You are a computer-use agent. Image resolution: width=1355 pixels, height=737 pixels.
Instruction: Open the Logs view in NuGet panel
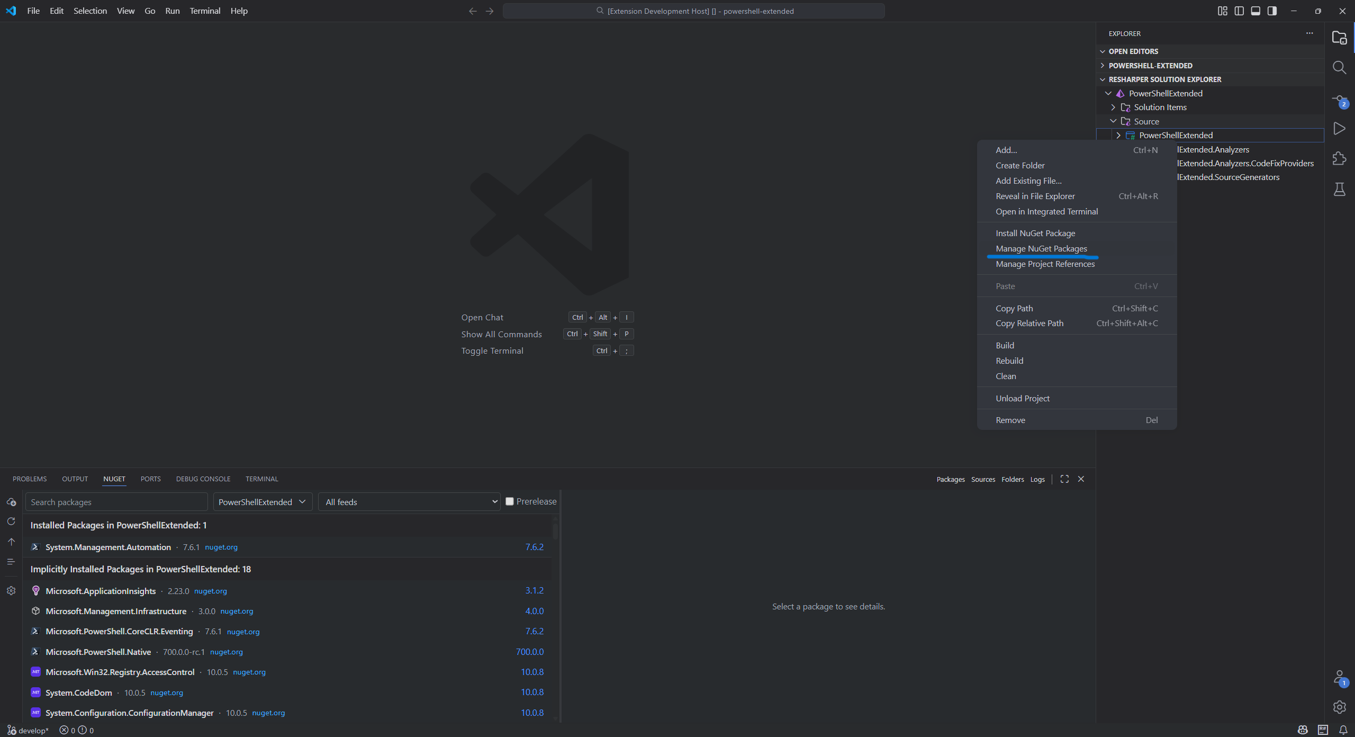pos(1037,479)
